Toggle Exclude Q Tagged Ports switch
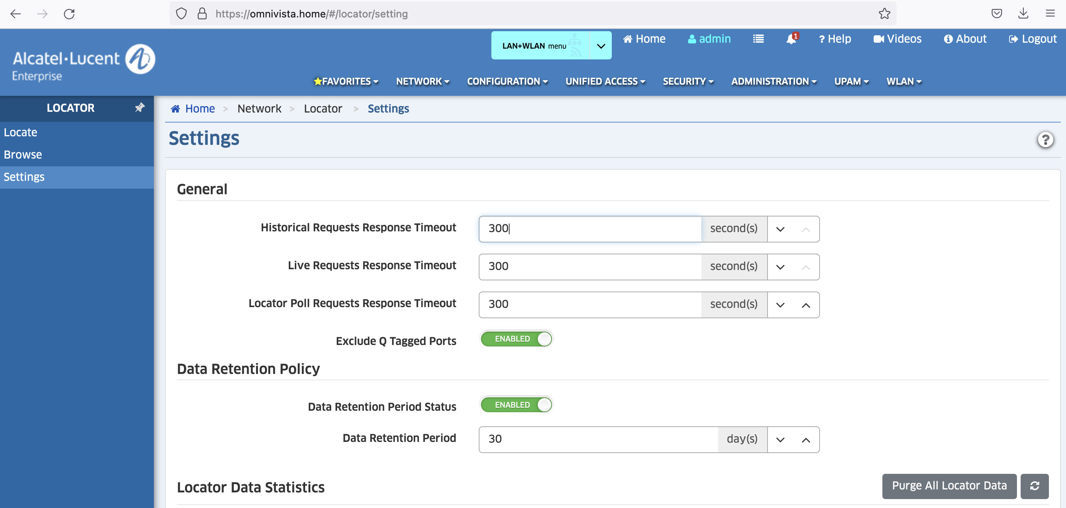The width and height of the screenshot is (1066, 508). coord(516,339)
